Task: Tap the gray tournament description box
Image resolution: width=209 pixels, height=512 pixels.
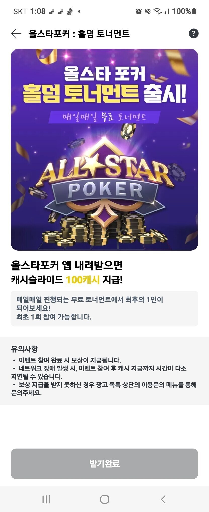Action: pos(104,308)
